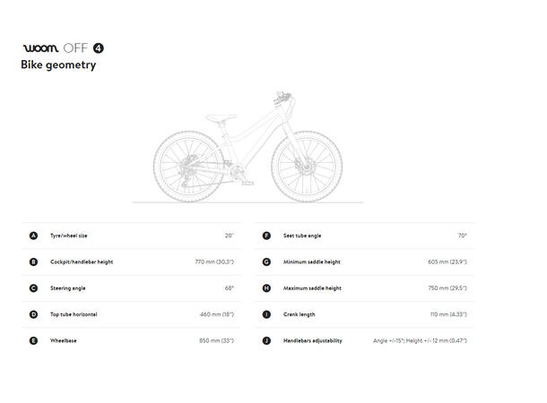
Task: Click the letter H marker icon
Action: pos(266,288)
